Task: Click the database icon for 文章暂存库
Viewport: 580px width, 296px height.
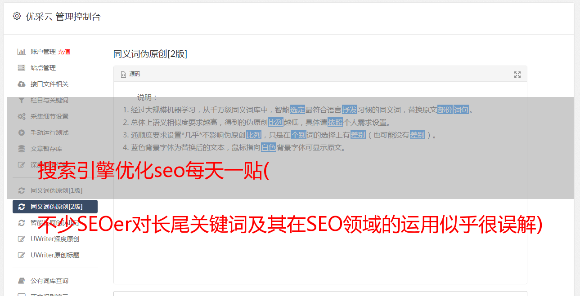Action: [x=21, y=149]
